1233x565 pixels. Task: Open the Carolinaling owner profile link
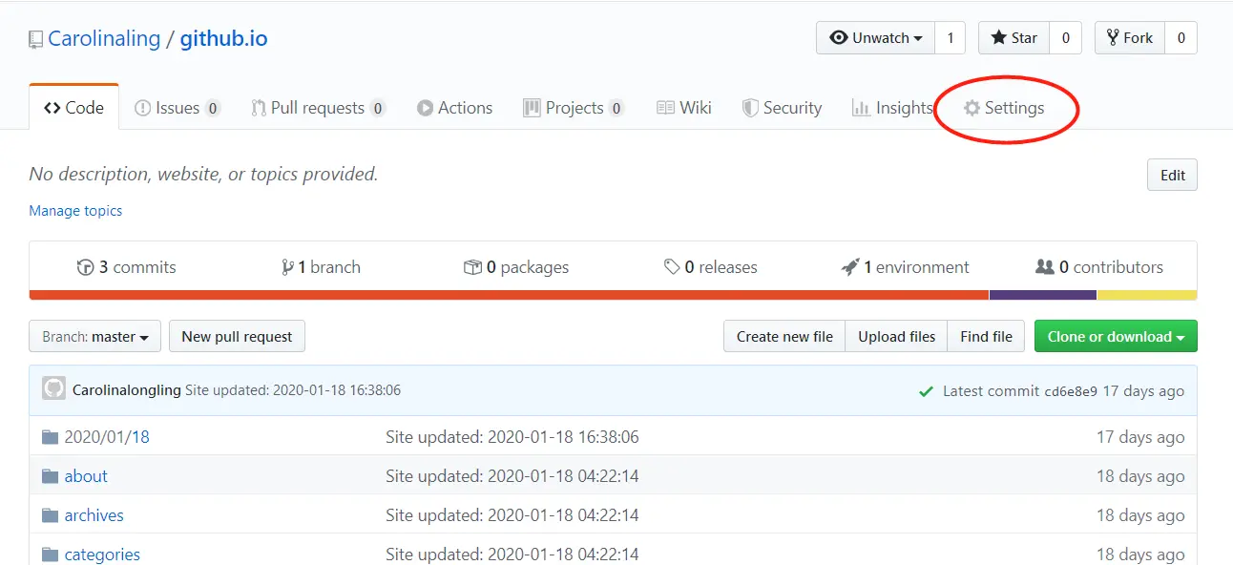tap(104, 38)
